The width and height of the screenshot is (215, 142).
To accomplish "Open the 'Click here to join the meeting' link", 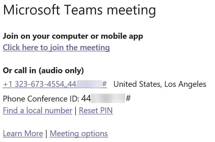I will pyautogui.click(x=56, y=48).
